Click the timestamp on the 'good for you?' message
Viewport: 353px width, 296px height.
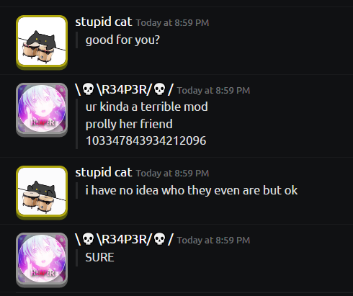[172, 23]
